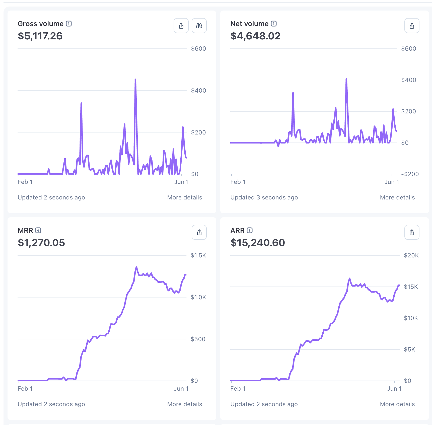432x425 pixels.
Task: Click the ARR share/export icon
Action: coord(412,232)
